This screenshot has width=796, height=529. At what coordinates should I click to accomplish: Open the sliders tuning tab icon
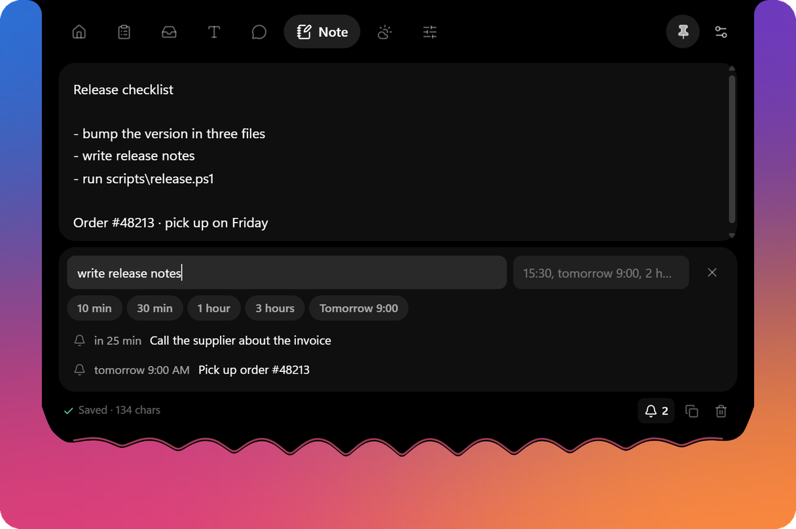(x=430, y=32)
